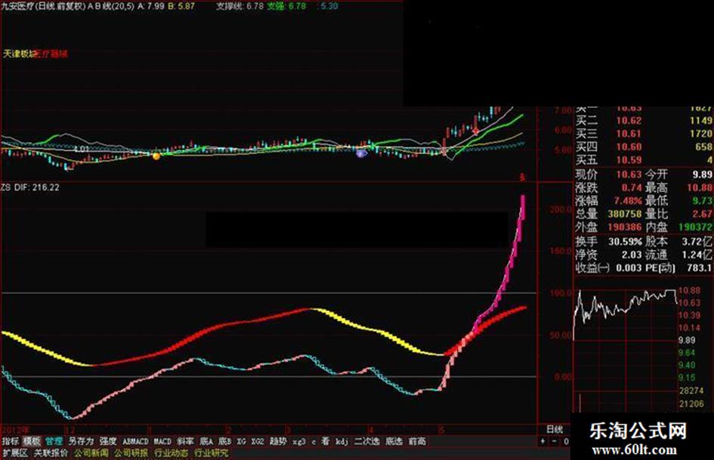The width and height of the screenshot is (714, 460).
Task: Open the 指标 indicator tab
Action: (x=11, y=441)
